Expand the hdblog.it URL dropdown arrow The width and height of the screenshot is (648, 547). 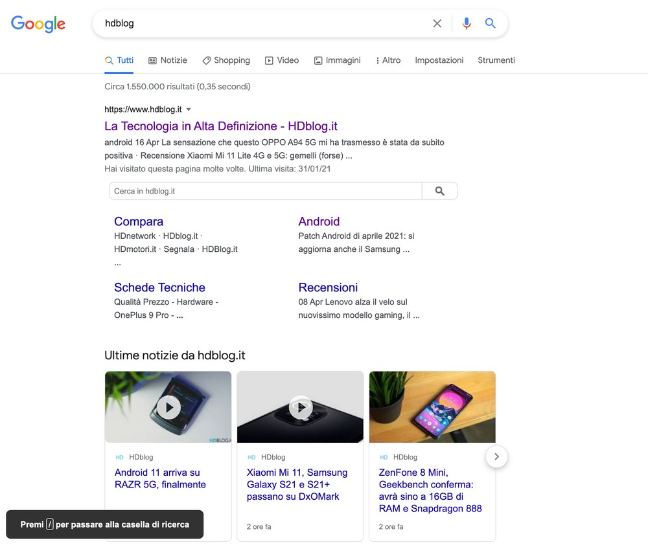tap(189, 109)
